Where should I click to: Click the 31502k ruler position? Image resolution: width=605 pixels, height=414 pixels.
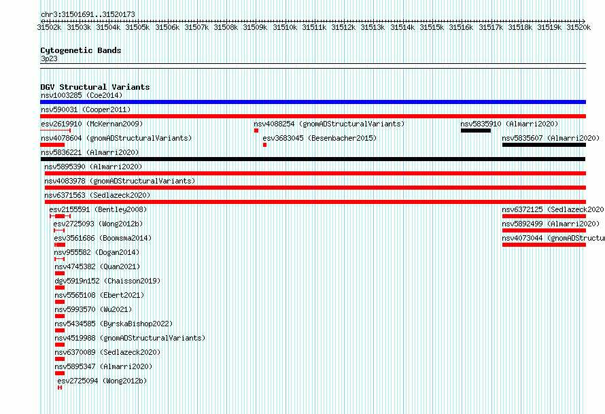[x=49, y=27]
